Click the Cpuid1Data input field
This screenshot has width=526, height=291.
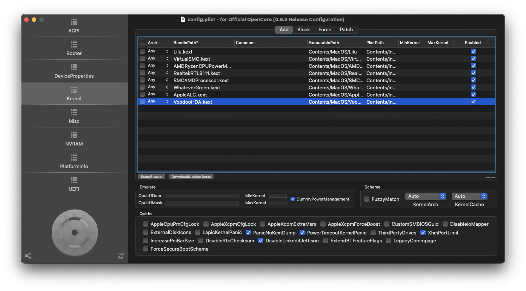(201, 196)
